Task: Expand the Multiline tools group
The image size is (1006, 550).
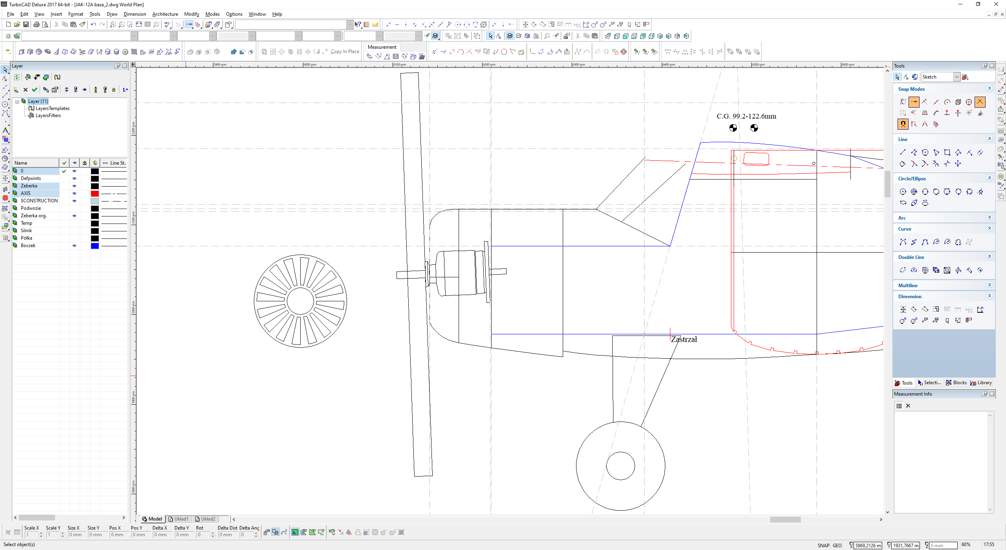Action: (989, 285)
